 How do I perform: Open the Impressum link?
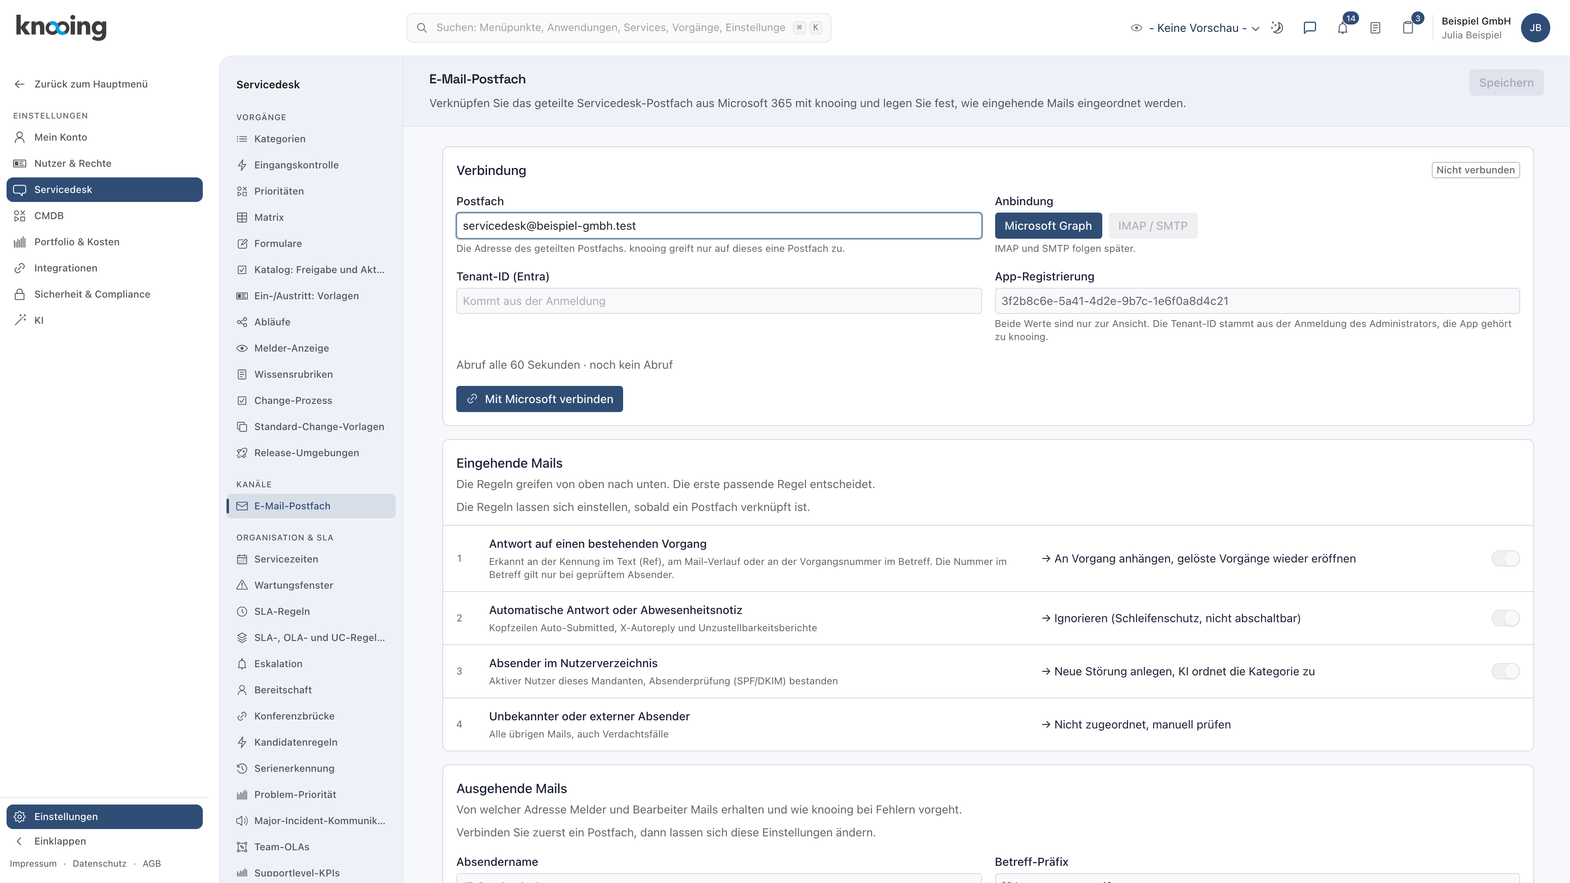coord(33,864)
